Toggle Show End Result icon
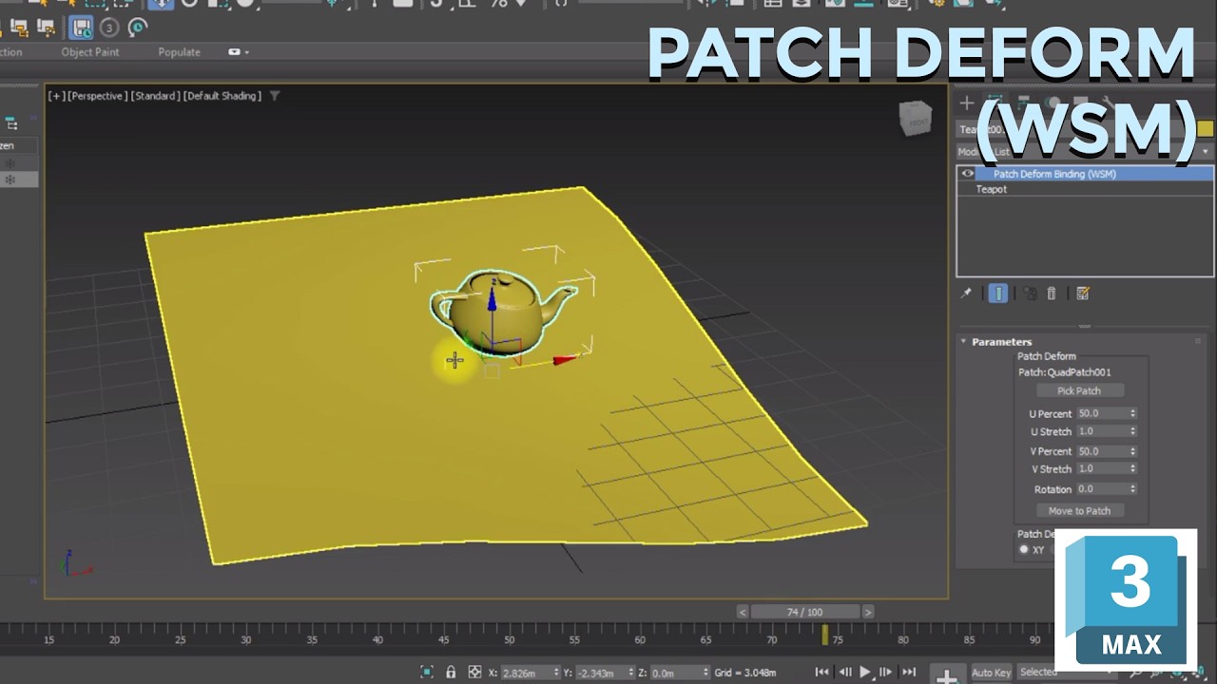This screenshot has width=1217, height=684. tap(998, 294)
